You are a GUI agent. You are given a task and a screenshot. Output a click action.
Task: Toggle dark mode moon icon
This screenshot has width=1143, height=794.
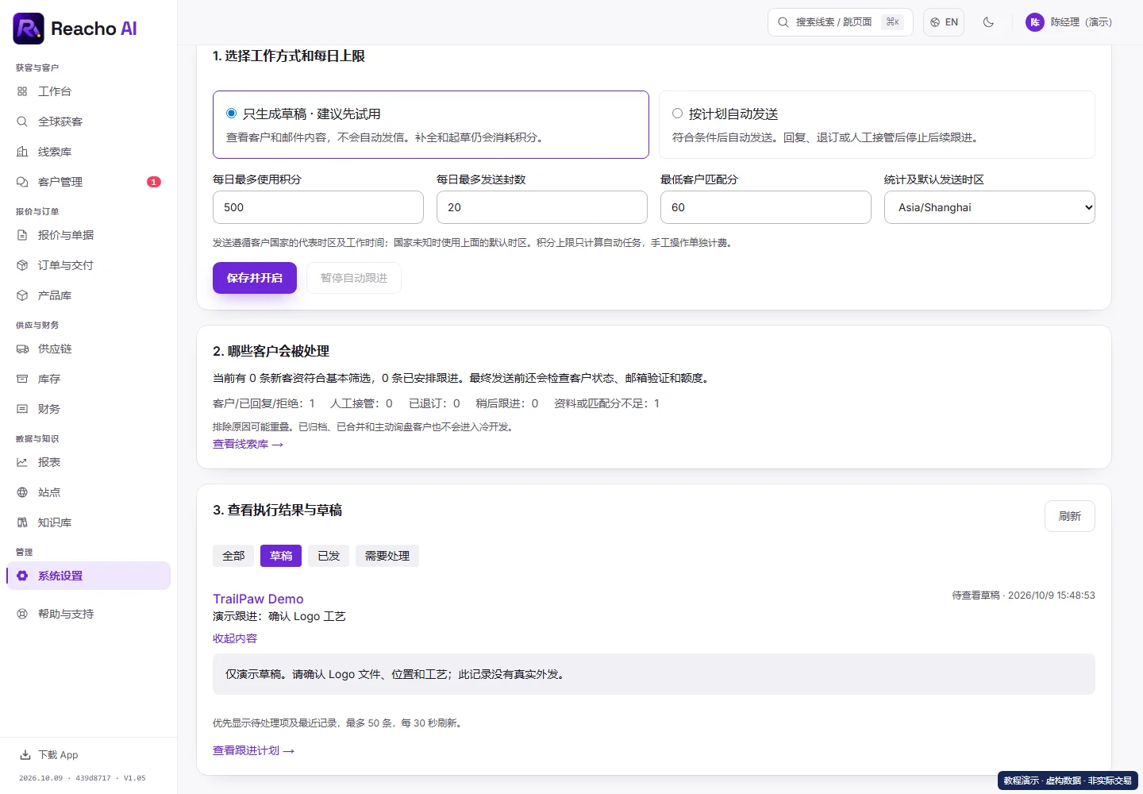coord(988,22)
